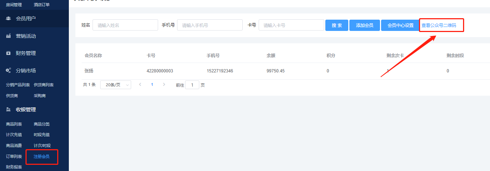Go to previous page arrow
Viewport: 490px width, 171px height.
pyautogui.click(x=140, y=84)
